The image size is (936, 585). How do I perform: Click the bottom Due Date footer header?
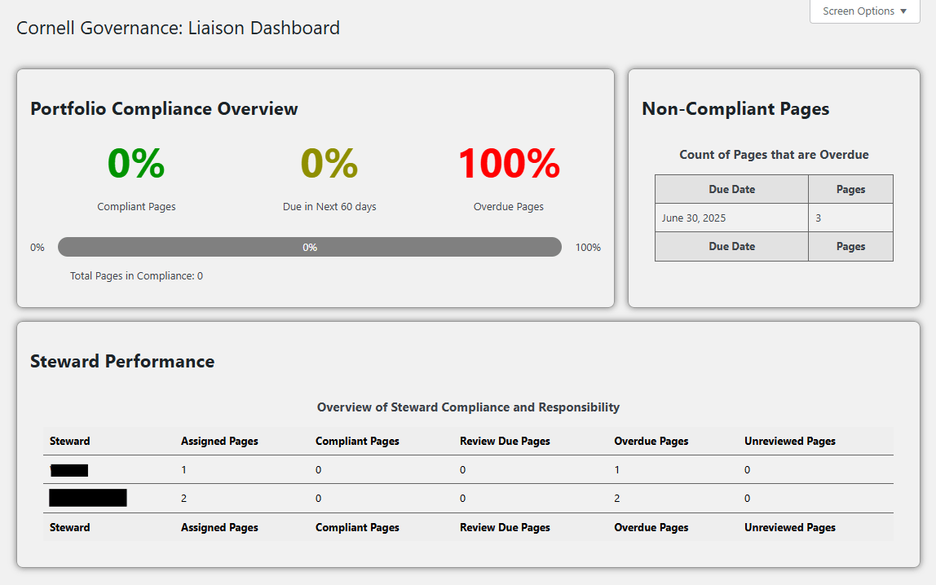[731, 246]
